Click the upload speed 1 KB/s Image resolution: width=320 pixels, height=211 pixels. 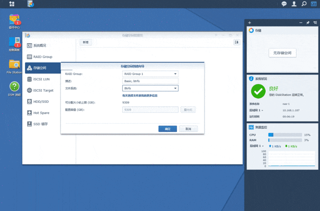coord(275,146)
